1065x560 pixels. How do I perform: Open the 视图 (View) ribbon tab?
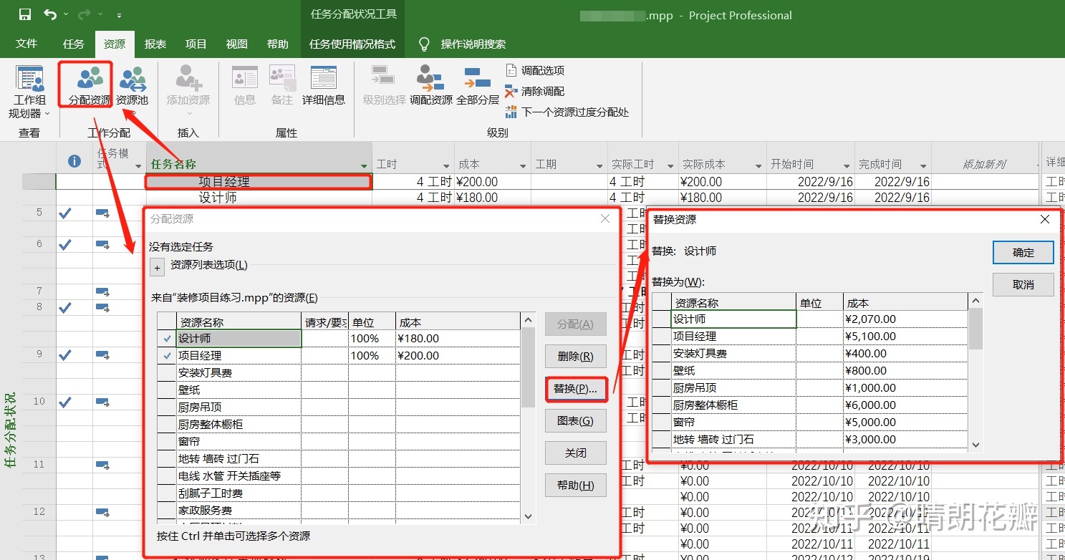[237, 44]
